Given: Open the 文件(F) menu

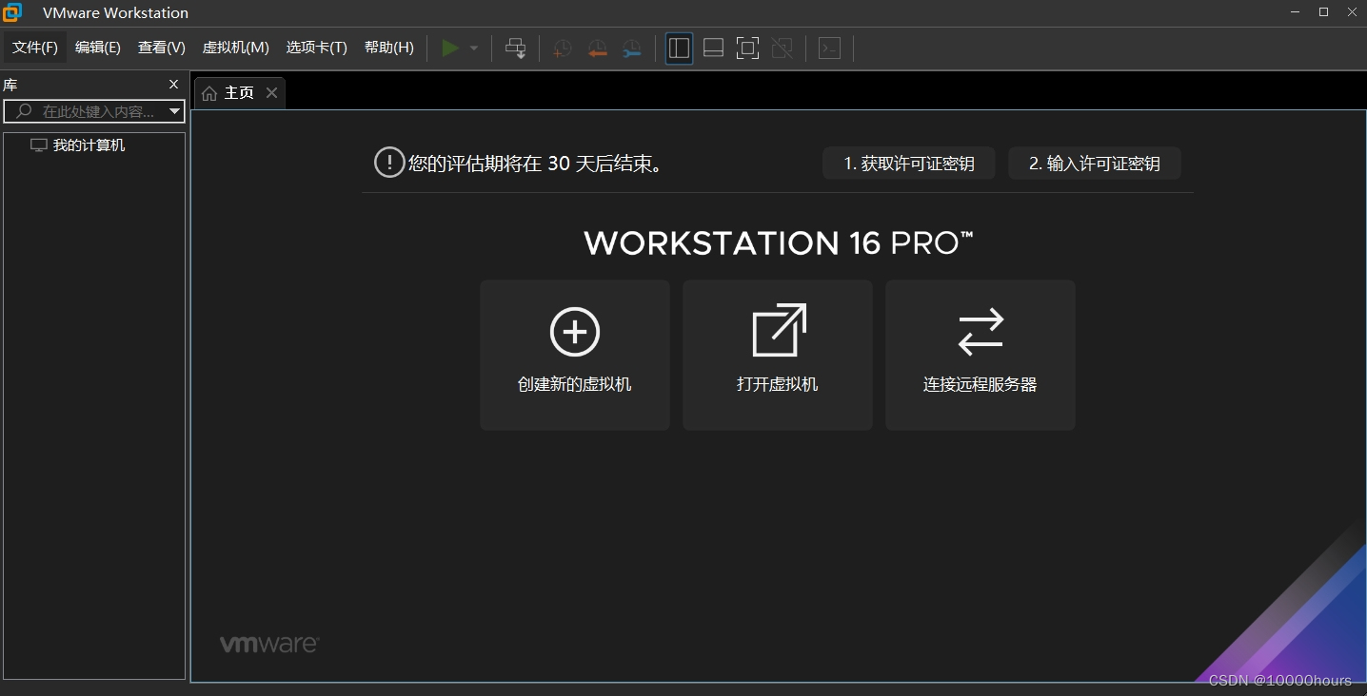Looking at the screenshot, I should [x=35, y=48].
